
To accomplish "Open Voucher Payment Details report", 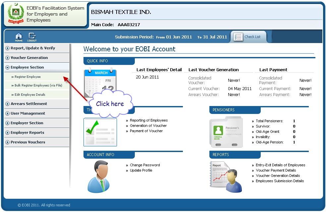I will (276, 170).
